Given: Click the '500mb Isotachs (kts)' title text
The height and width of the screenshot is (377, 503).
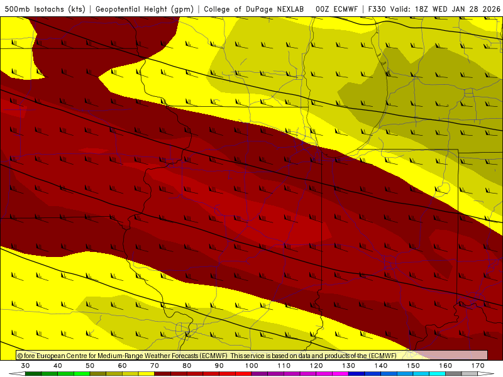Looking at the screenshot, I should 45,9.
